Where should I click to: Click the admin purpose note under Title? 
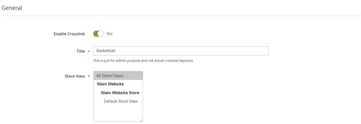point(143,61)
